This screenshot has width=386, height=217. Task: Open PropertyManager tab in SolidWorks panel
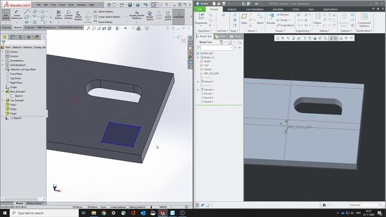point(13,37)
